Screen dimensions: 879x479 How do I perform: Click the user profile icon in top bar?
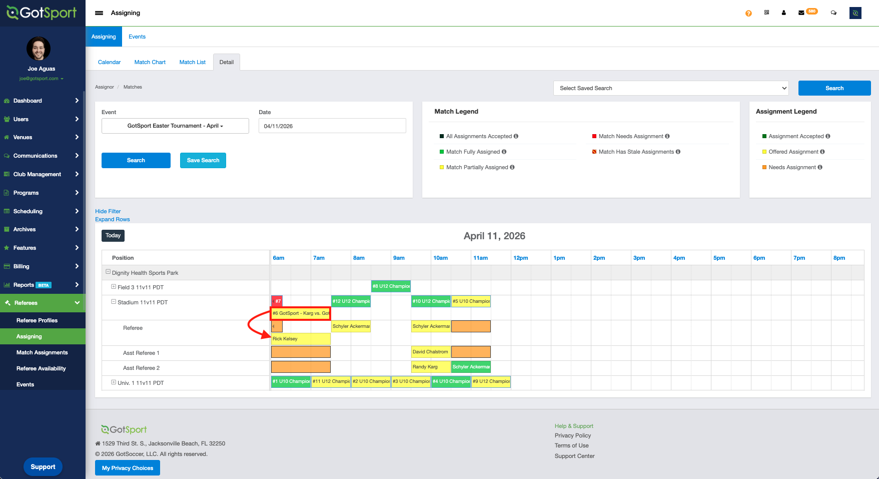pyautogui.click(x=783, y=13)
